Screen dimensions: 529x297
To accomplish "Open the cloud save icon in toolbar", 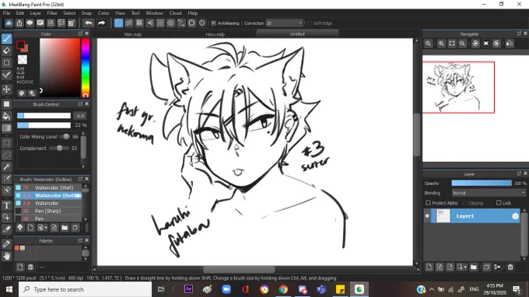I will click(x=9, y=23).
